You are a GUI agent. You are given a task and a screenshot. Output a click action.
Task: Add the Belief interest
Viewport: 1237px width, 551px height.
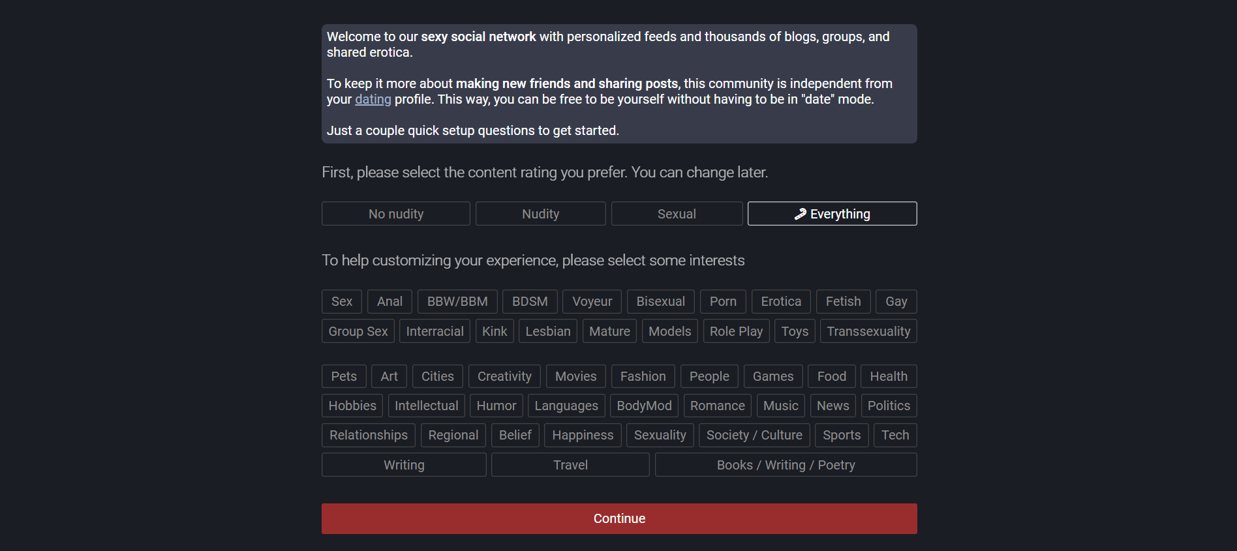515,435
